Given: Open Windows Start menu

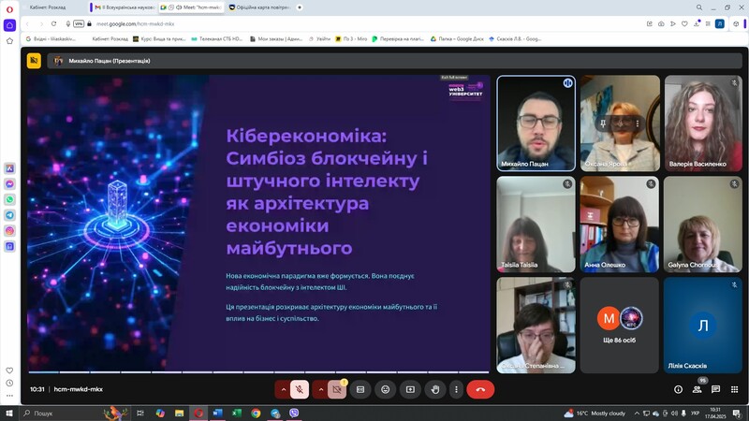Looking at the screenshot, I should coord(8,414).
